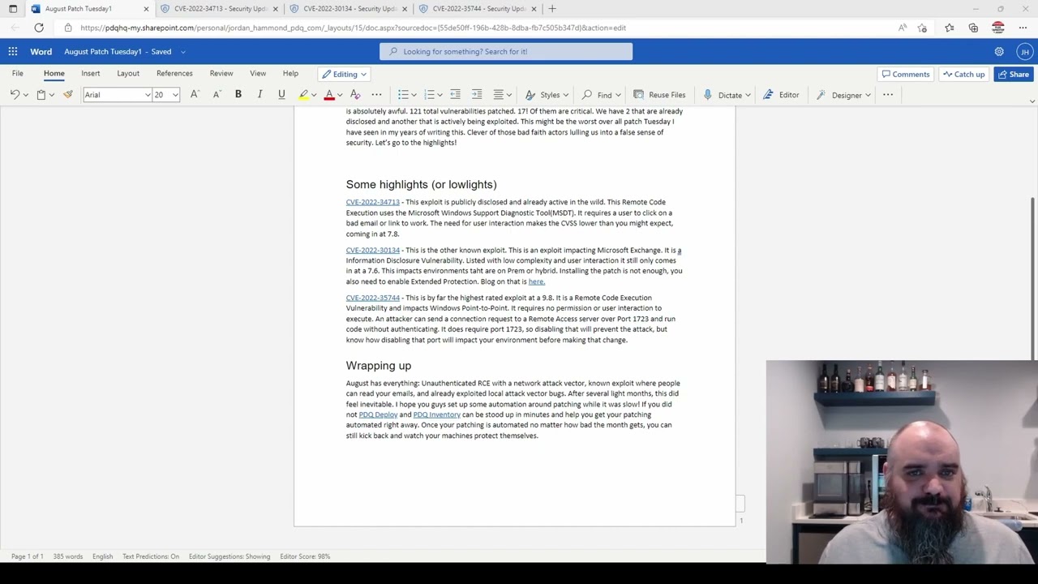Click the paragraph alignment icon
This screenshot has height=584, width=1038.
click(499, 95)
